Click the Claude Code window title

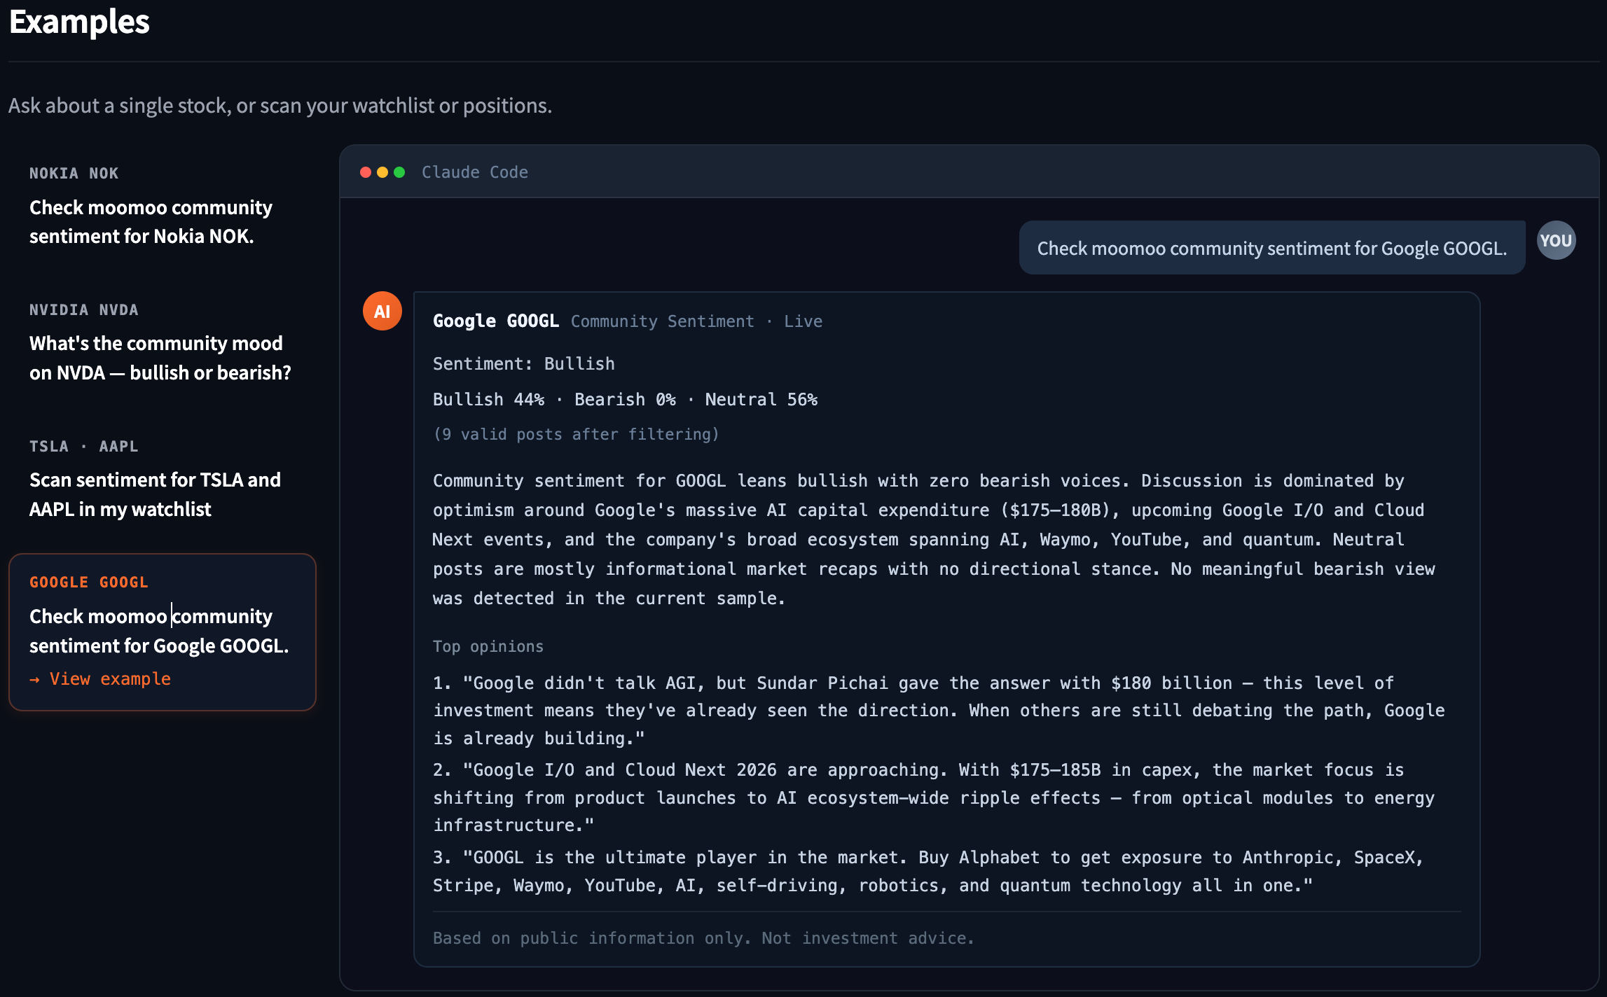coord(475,172)
